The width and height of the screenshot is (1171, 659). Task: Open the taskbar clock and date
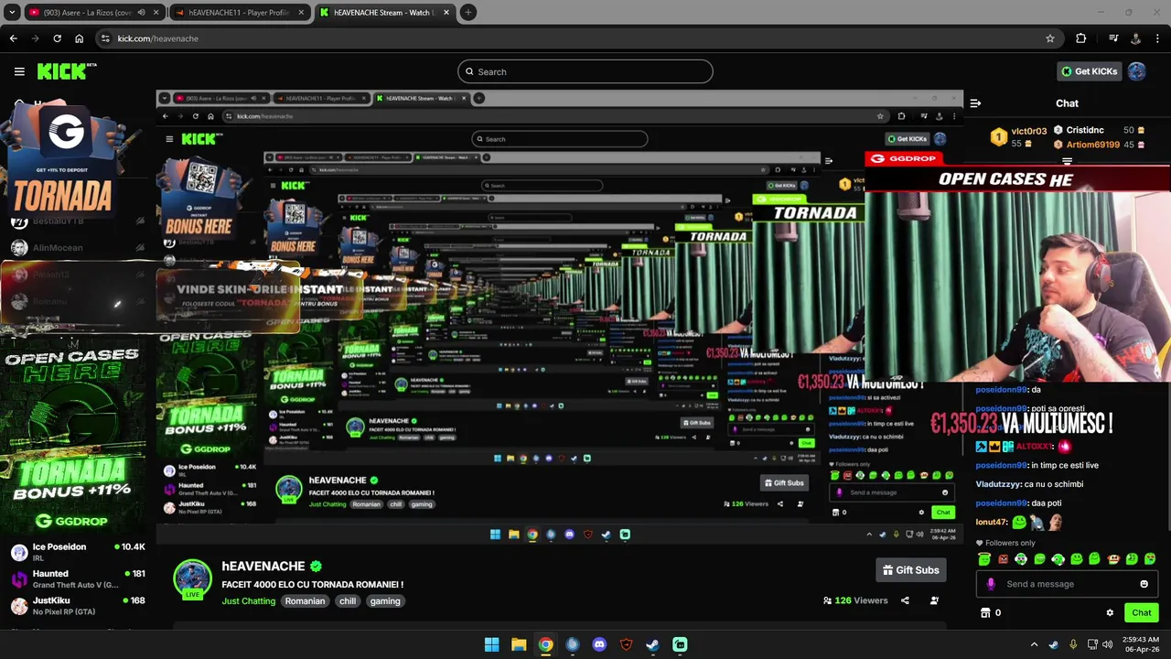click(1139, 644)
